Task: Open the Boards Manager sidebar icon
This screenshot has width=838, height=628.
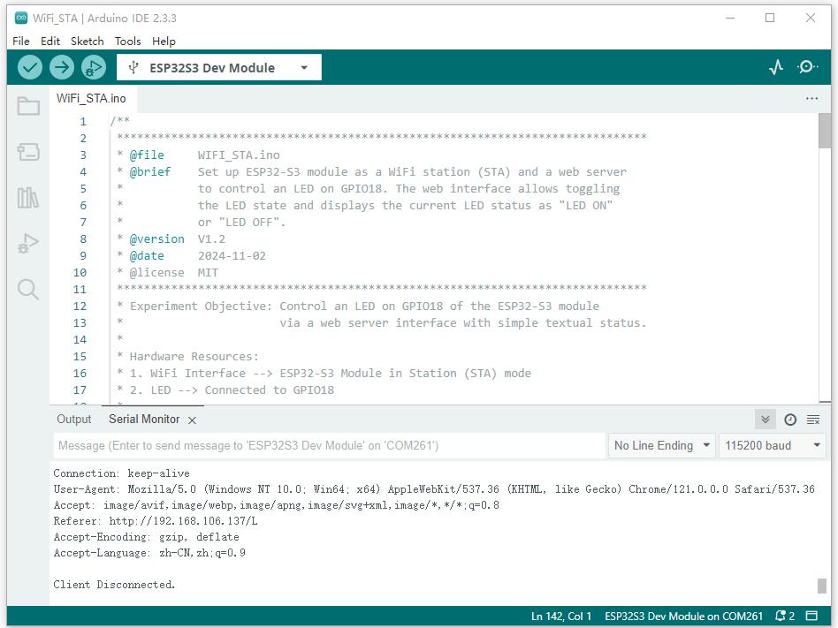Action: coord(28,152)
